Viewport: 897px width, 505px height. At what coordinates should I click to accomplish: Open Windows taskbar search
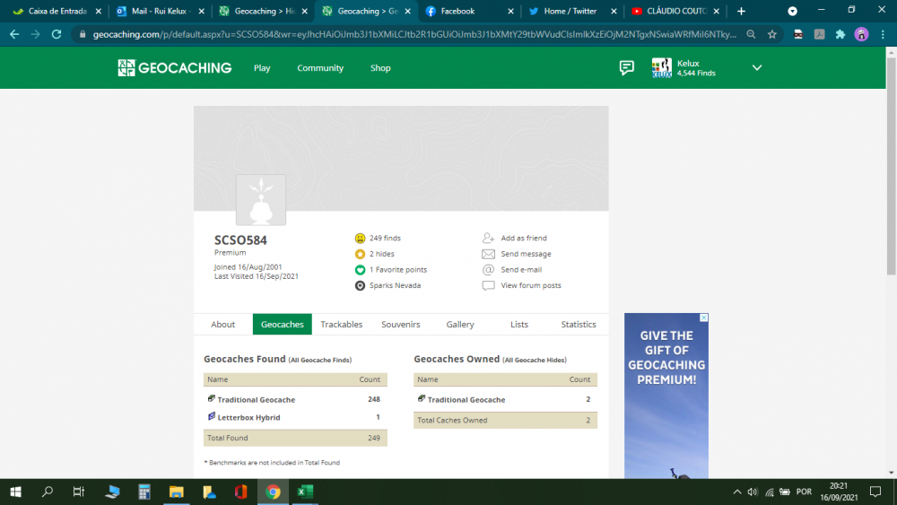48,492
